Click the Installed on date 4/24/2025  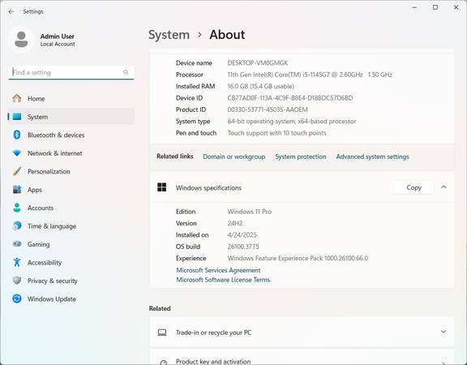pyautogui.click(x=242, y=234)
